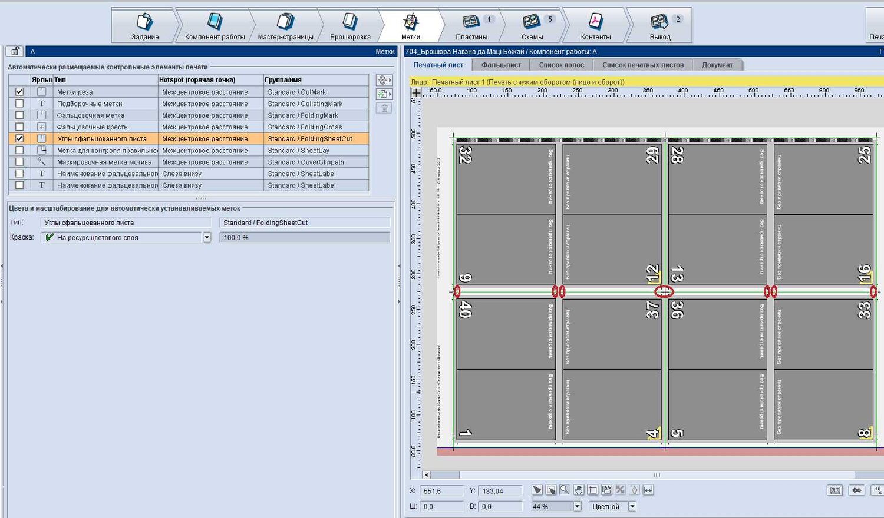Tick checkbox for last Наименование фальцевального row
This screenshot has width=884, height=518.
[x=19, y=185]
